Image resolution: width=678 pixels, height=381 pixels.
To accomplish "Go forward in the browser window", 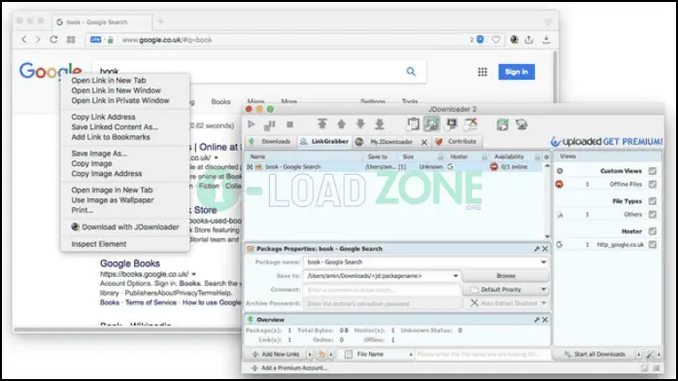I will coord(38,39).
